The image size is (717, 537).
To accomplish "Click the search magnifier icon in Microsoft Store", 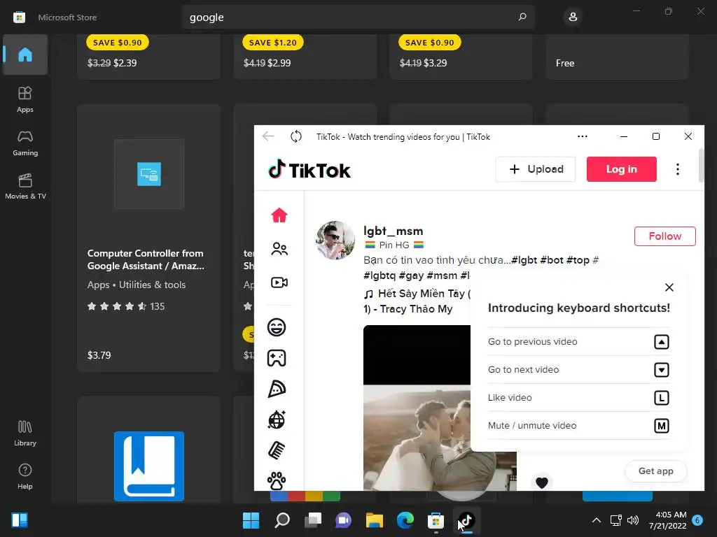I will [522, 17].
